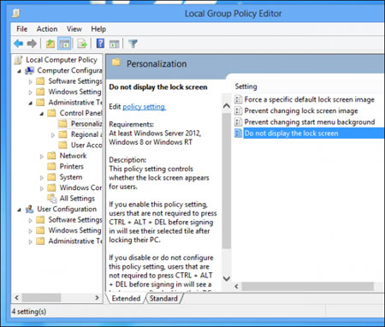
Task: Click the Back arrow toolbar icon
Action: (x=19, y=44)
